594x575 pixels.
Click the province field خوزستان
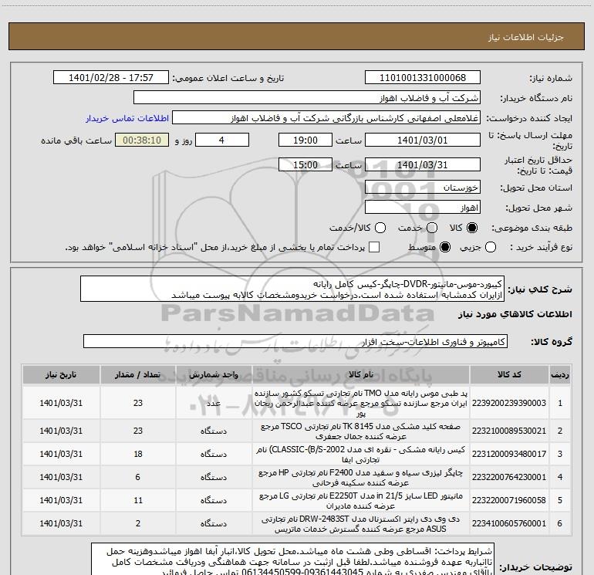click(x=423, y=188)
